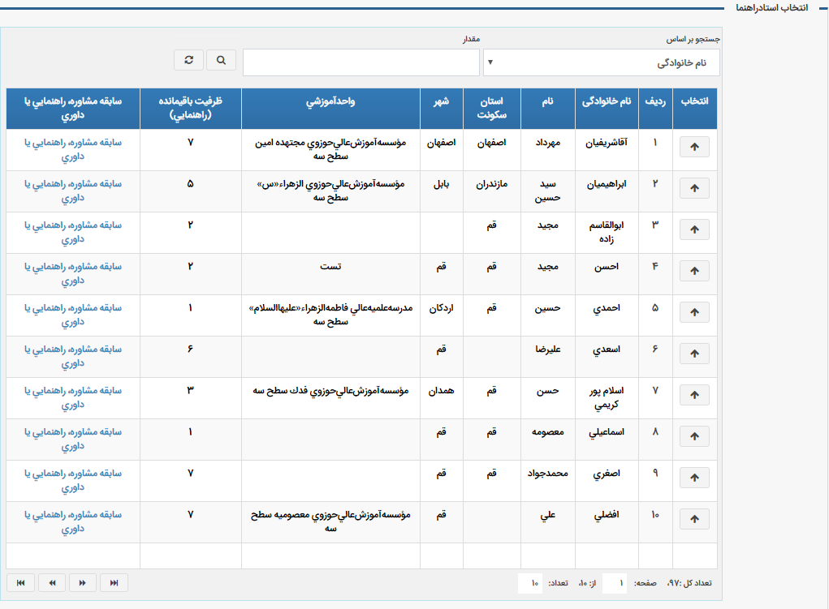
Task: Select row 9 اصغري with arrow button
Action: coord(694,478)
